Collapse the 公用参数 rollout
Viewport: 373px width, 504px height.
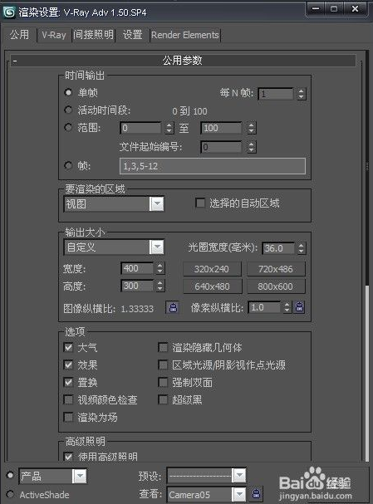pos(183,61)
